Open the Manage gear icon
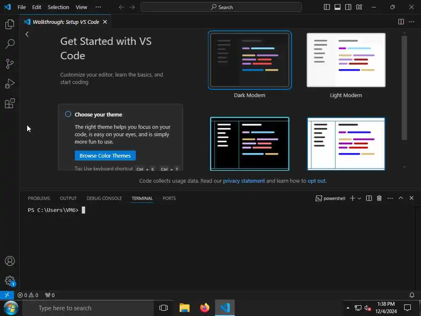 (x=10, y=281)
